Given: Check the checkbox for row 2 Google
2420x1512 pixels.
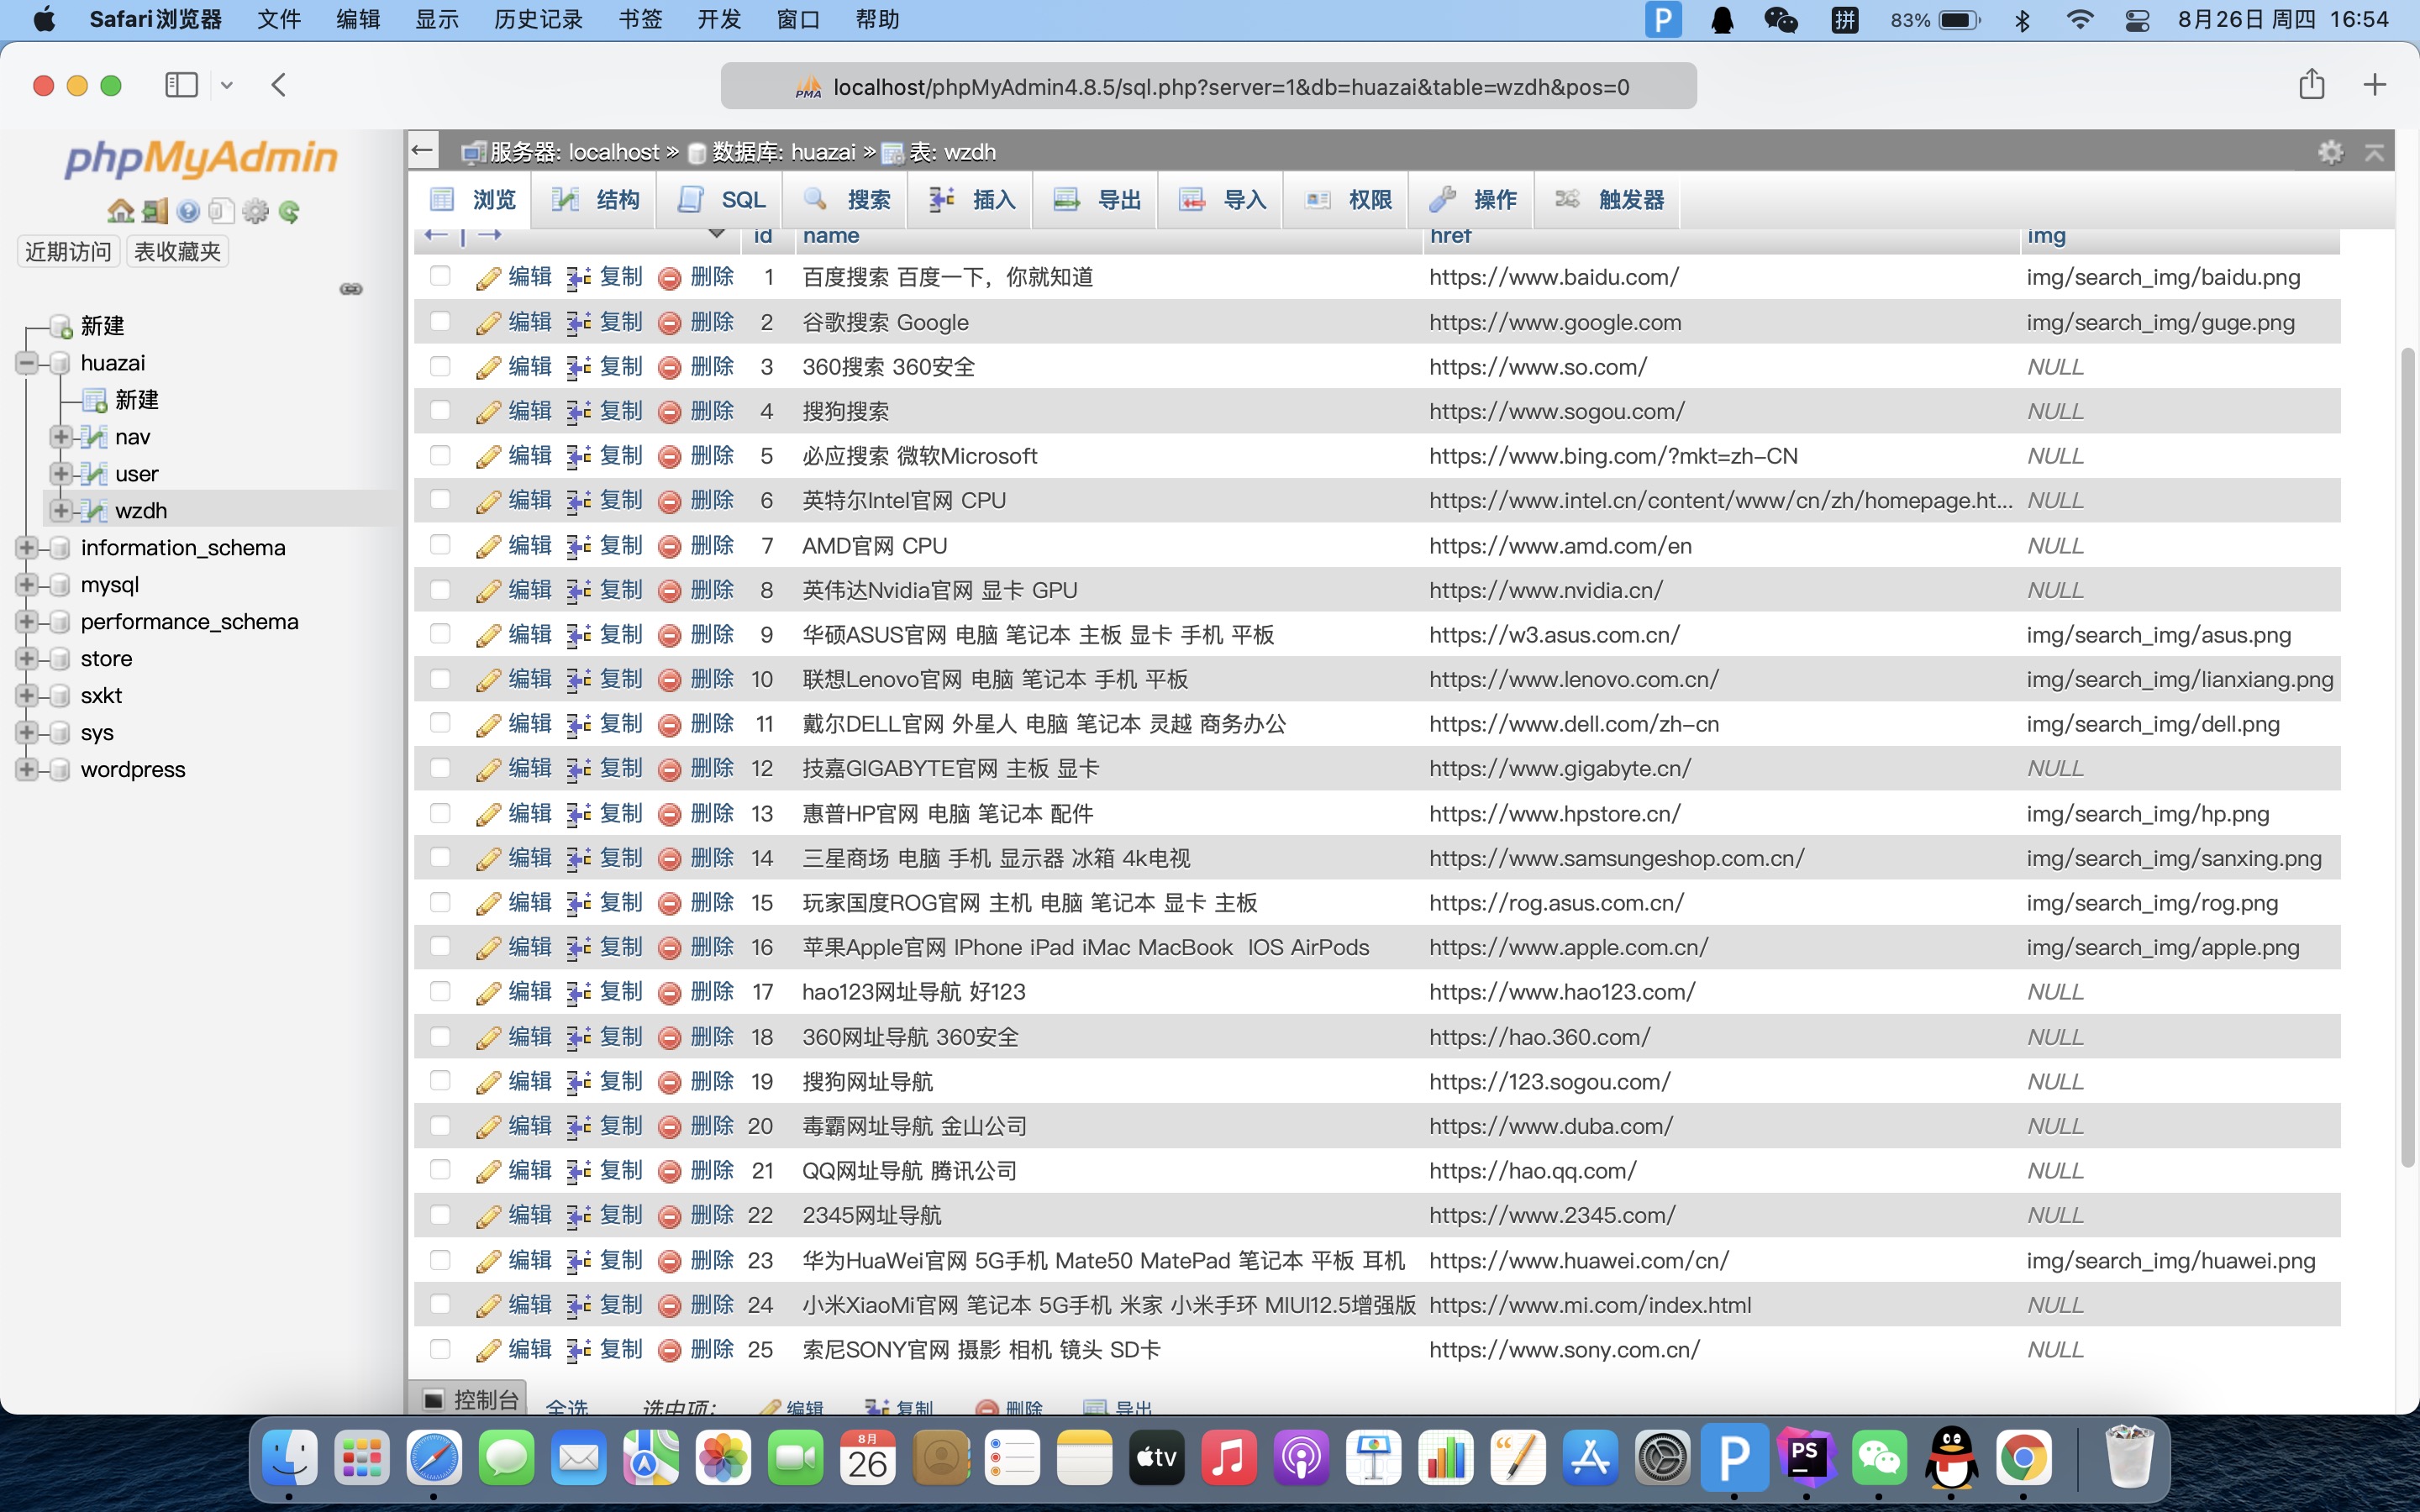Looking at the screenshot, I should (x=440, y=321).
